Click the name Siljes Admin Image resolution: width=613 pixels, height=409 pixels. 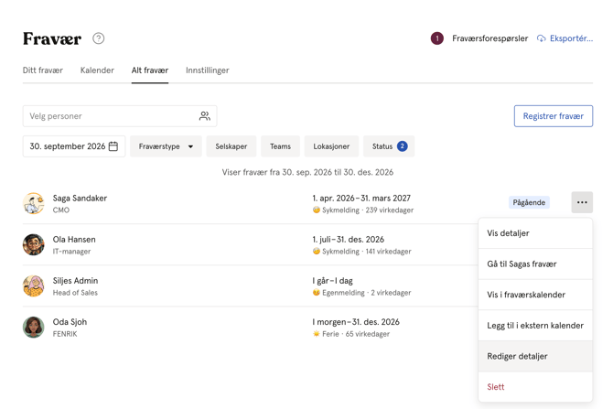(75, 280)
